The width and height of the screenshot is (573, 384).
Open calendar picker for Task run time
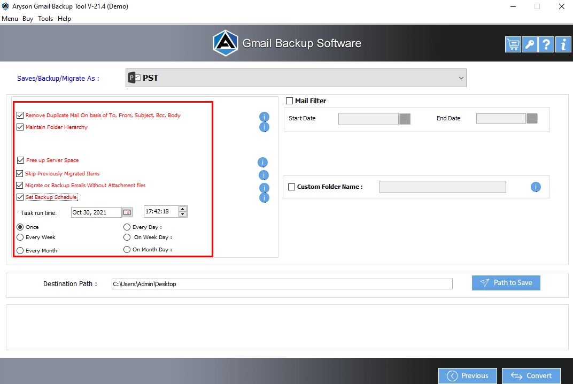(127, 212)
